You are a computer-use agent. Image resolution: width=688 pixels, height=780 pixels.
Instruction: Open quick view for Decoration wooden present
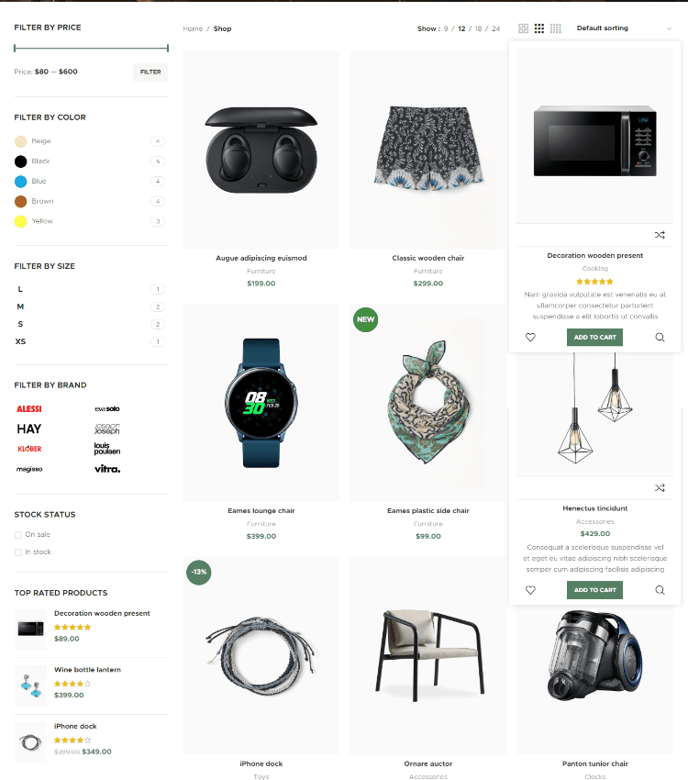tap(660, 338)
